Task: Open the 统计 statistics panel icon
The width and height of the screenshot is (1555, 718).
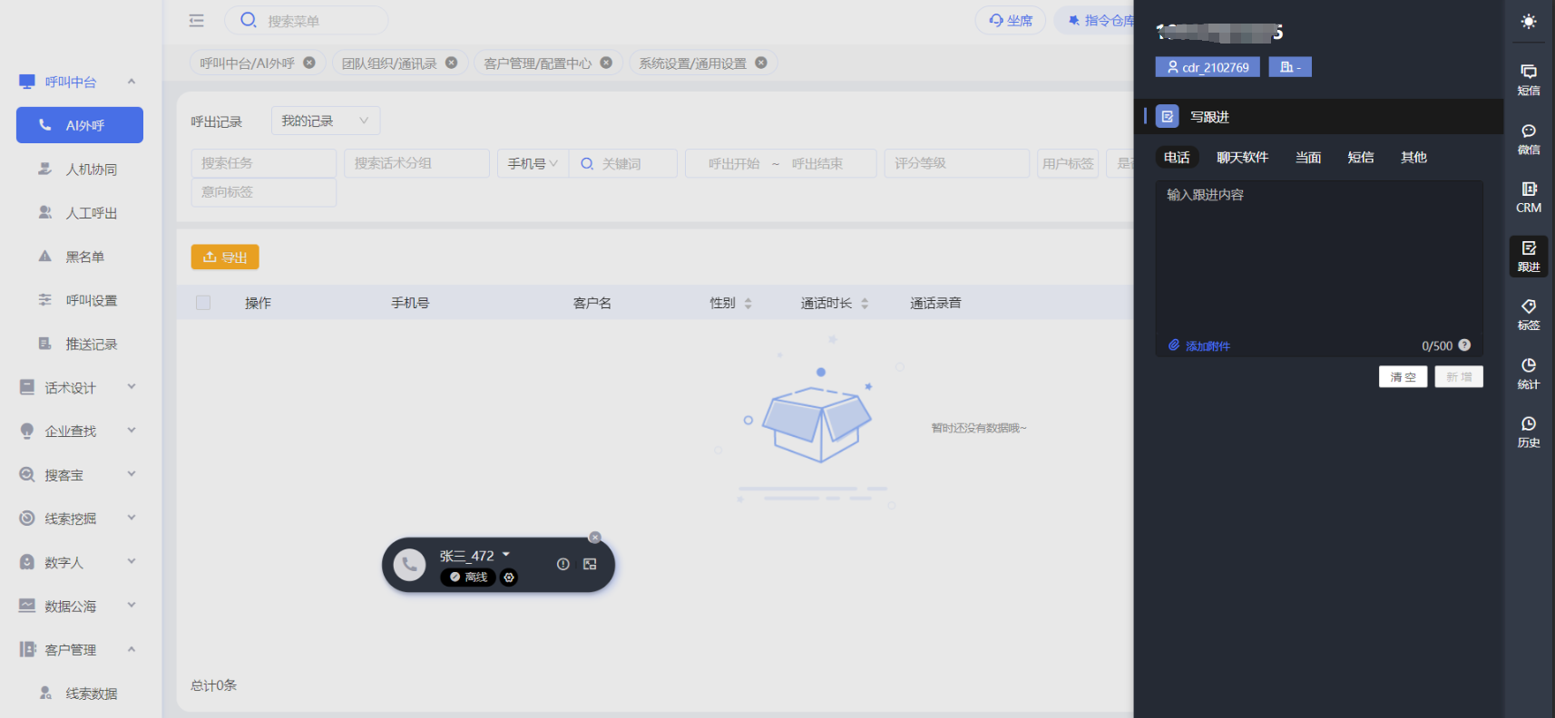Action: click(x=1528, y=373)
